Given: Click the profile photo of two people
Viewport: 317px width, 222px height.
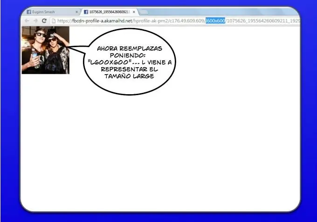Looking at the screenshot, I should click(46, 50).
